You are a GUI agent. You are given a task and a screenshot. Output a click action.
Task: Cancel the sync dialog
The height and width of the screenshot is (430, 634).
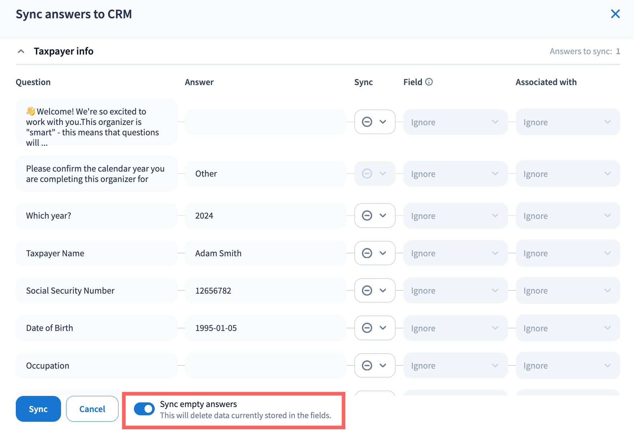[92, 409]
